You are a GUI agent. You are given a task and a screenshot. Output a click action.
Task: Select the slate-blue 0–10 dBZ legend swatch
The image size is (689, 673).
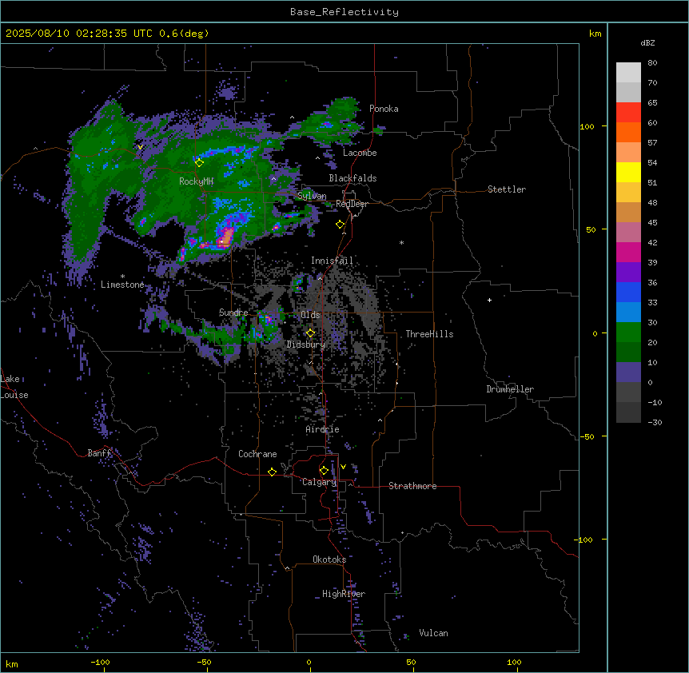pos(628,372)
